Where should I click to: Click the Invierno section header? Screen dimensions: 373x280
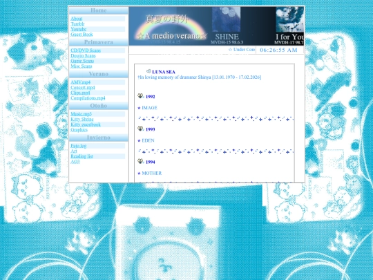point(99,138)
